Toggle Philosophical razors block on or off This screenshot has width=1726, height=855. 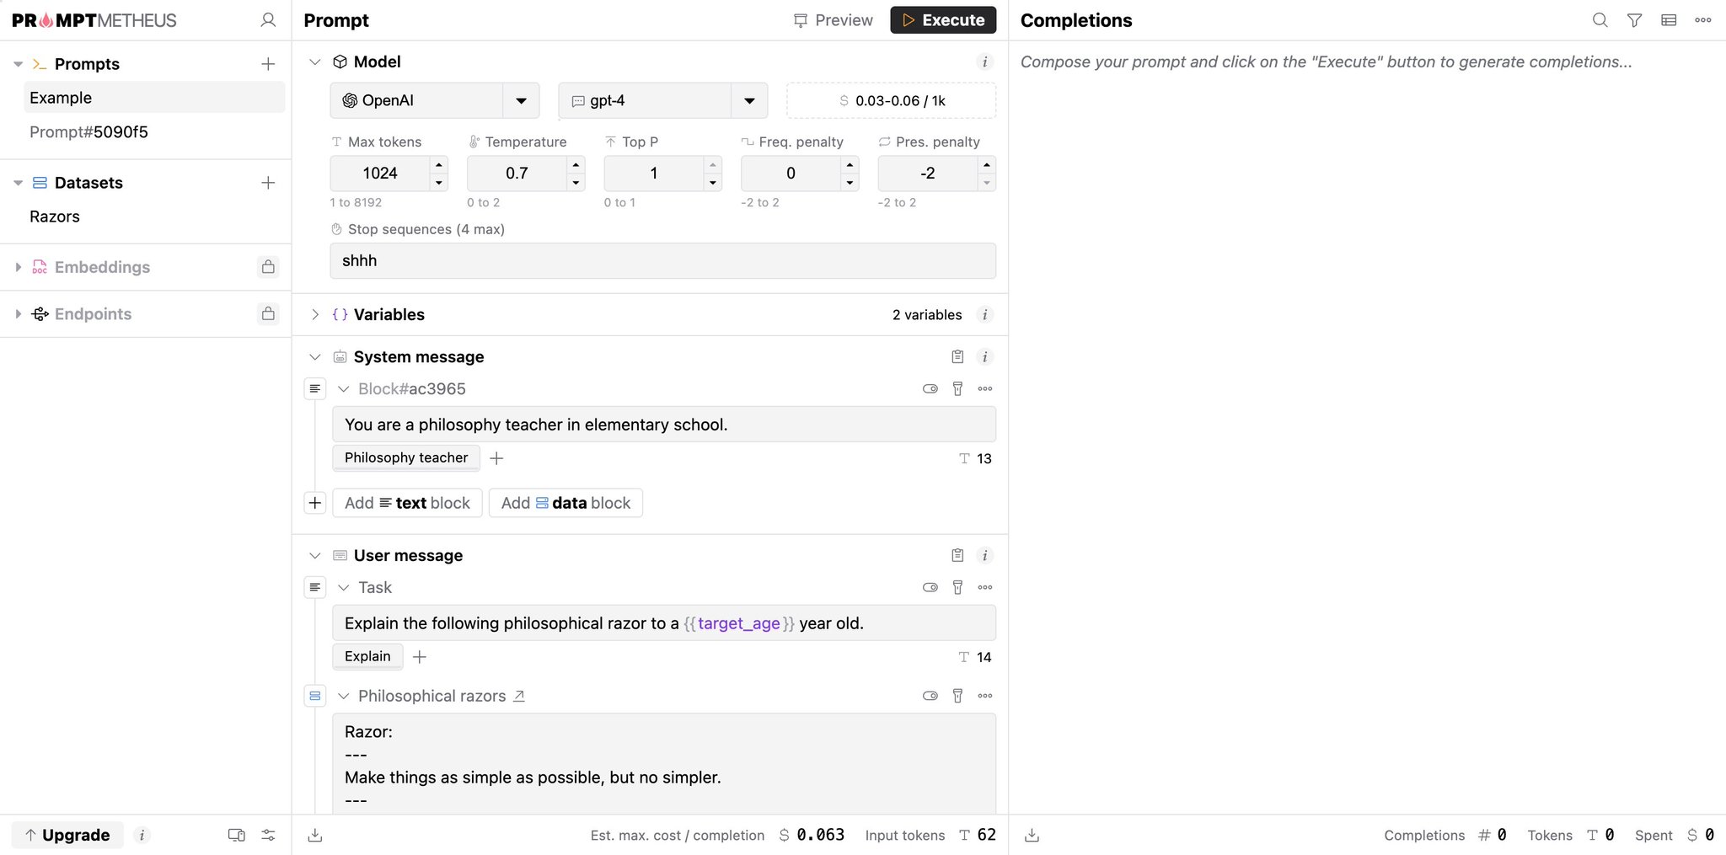tap(930, 696)
